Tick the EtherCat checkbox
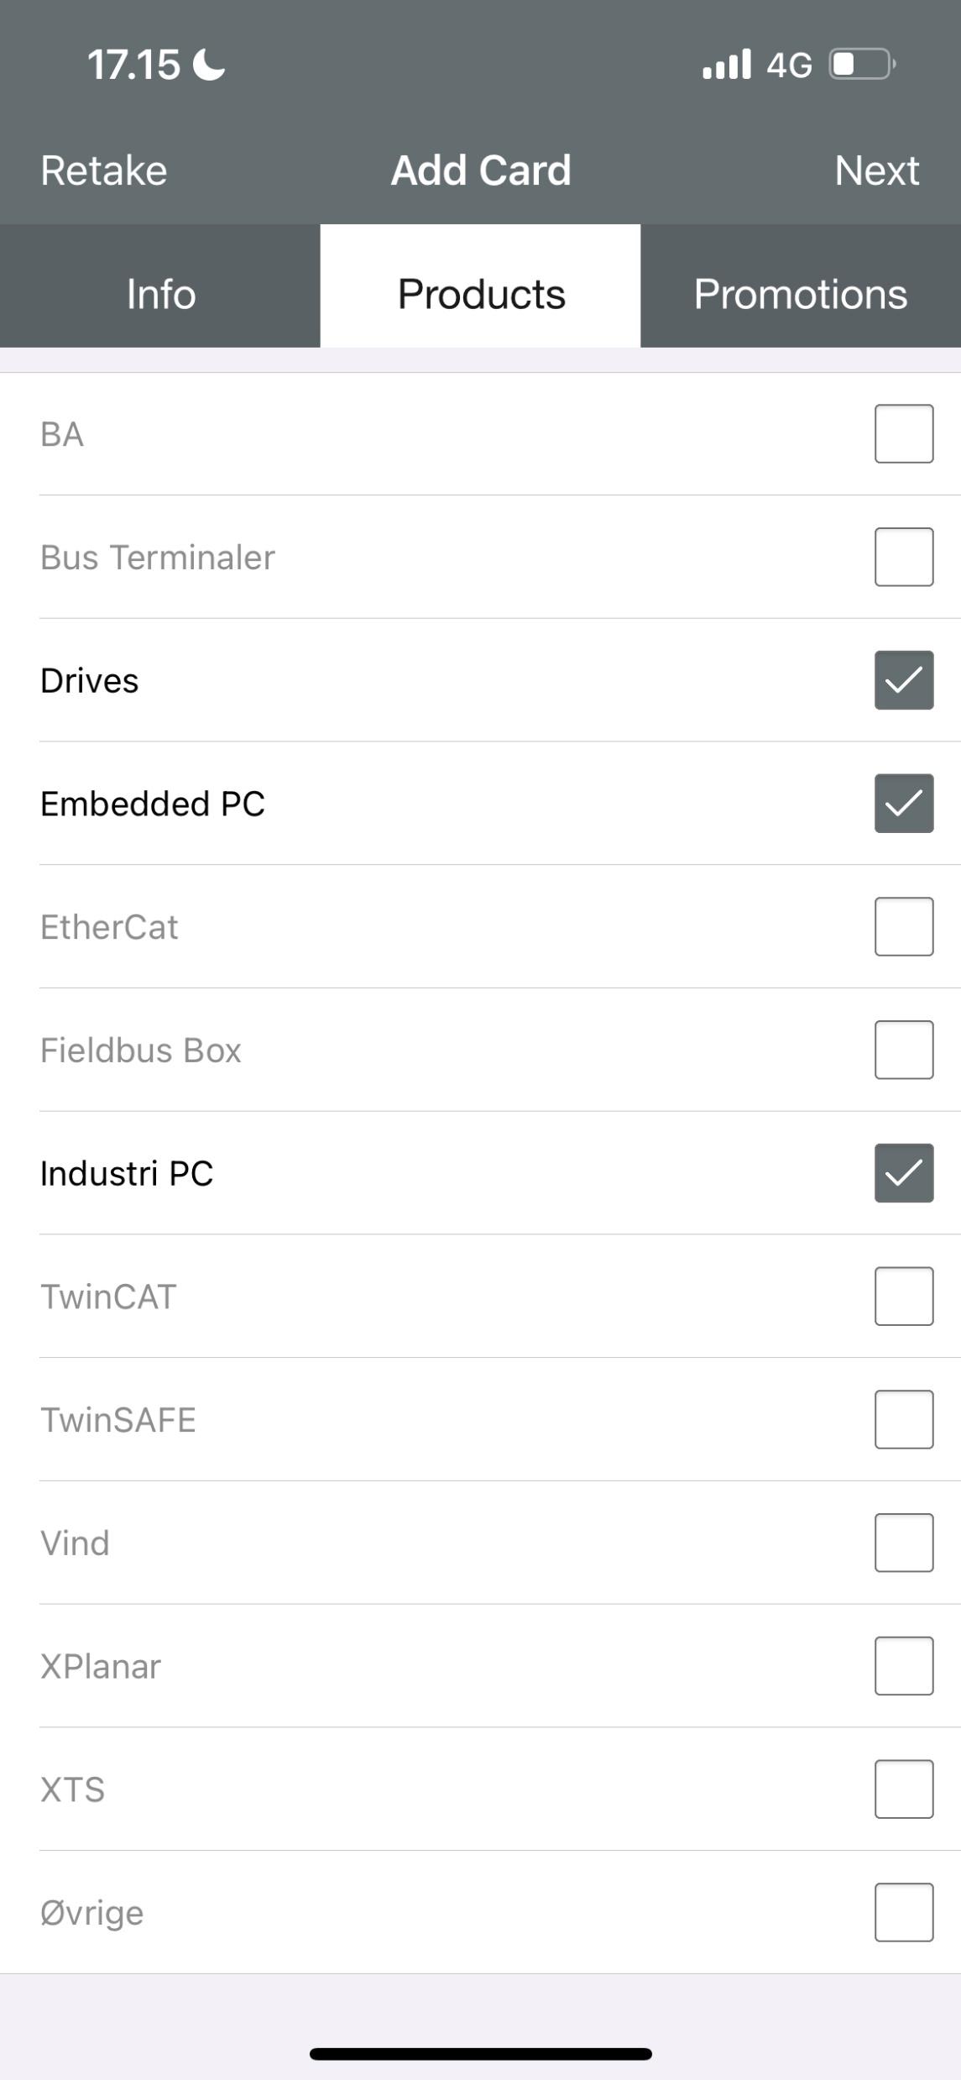The width and height of the screenshot is (961, 2080). point(903,926)
